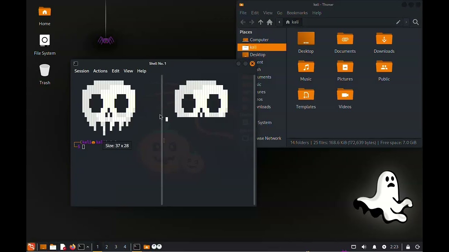Open the search icon in Thunar

click(416, 22)
